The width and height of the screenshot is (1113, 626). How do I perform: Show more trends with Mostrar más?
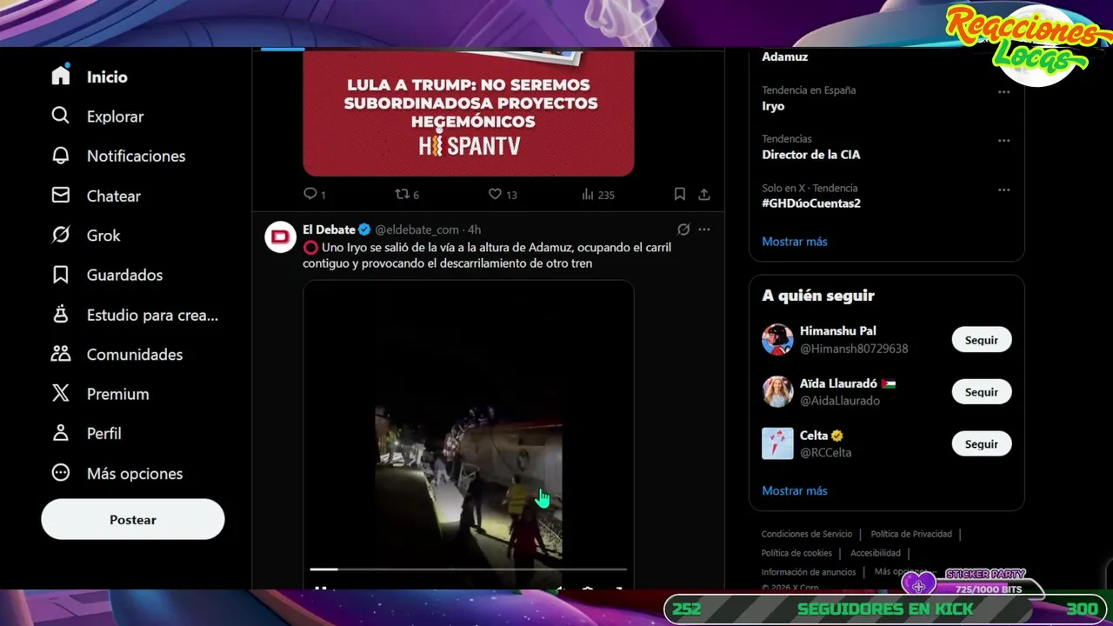coord(795,241)
